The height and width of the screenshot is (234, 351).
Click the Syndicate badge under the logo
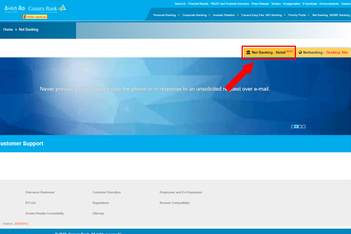(x=35, y=17)
